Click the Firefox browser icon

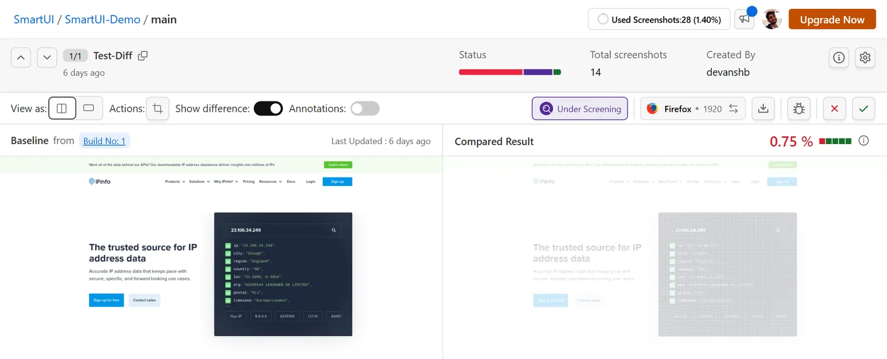point(652,109)
